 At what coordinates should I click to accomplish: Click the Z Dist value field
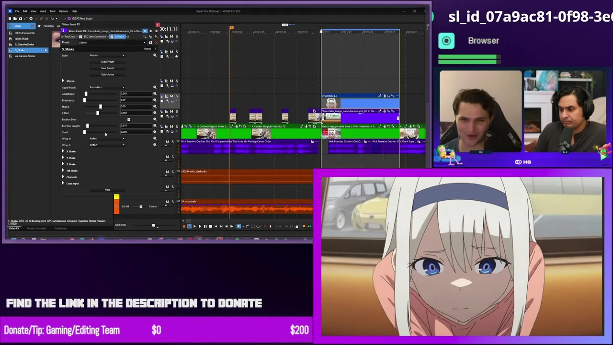click(x=136, y=113)
